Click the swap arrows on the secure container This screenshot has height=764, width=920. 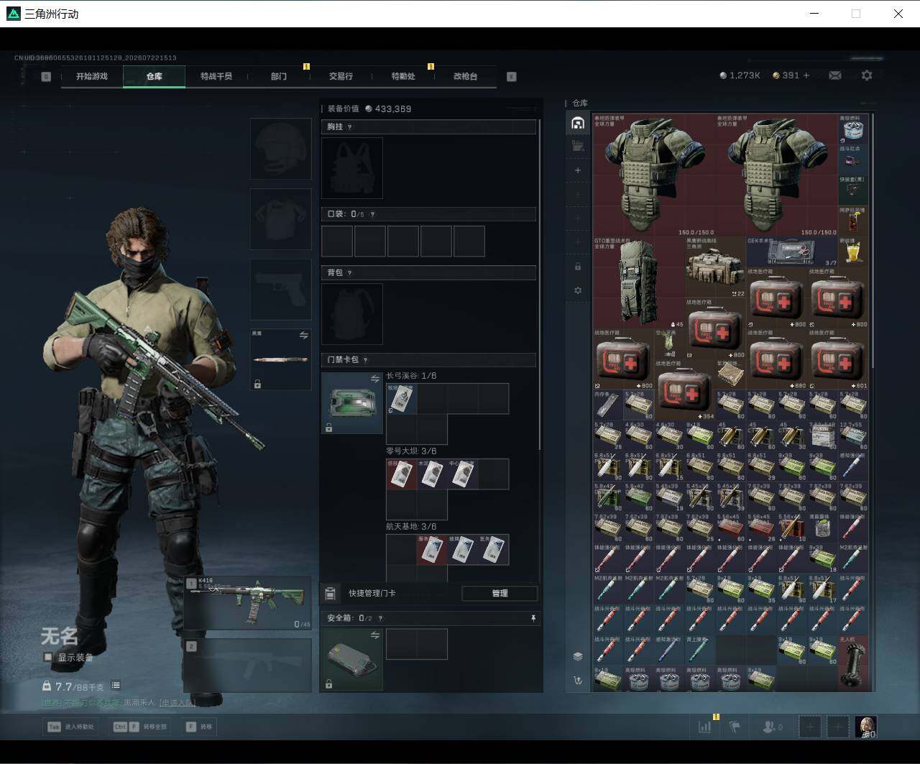point(374,635)
